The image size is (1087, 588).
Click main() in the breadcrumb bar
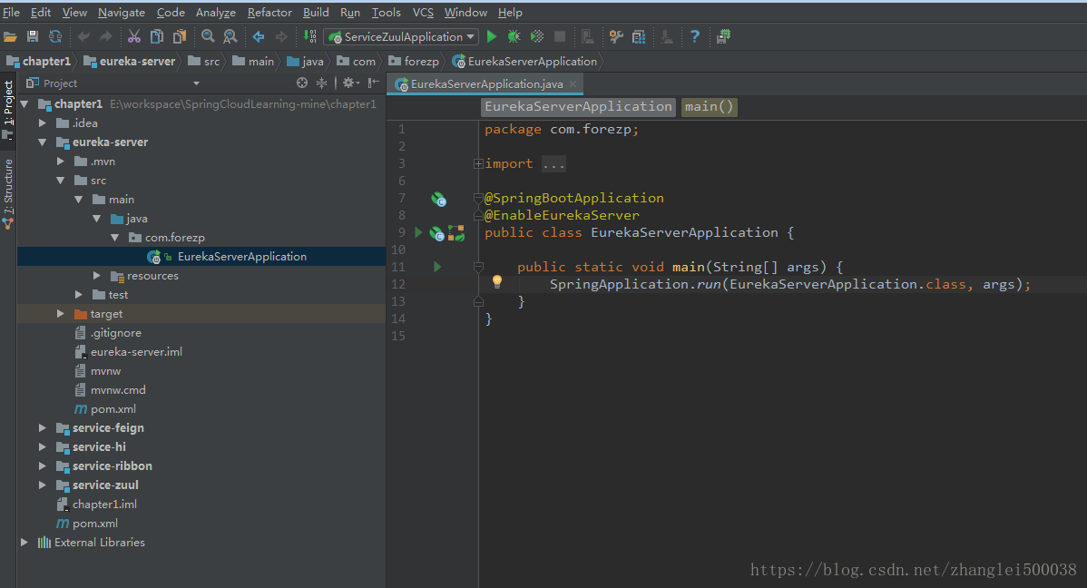(x=709, y=106)
